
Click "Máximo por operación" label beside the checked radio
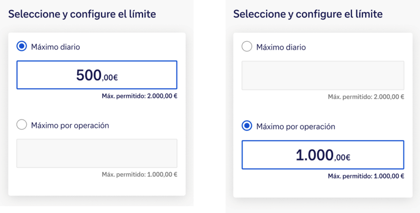point(296,127)
